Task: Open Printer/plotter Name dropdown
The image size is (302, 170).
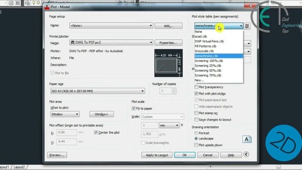Action: point(111,42)
